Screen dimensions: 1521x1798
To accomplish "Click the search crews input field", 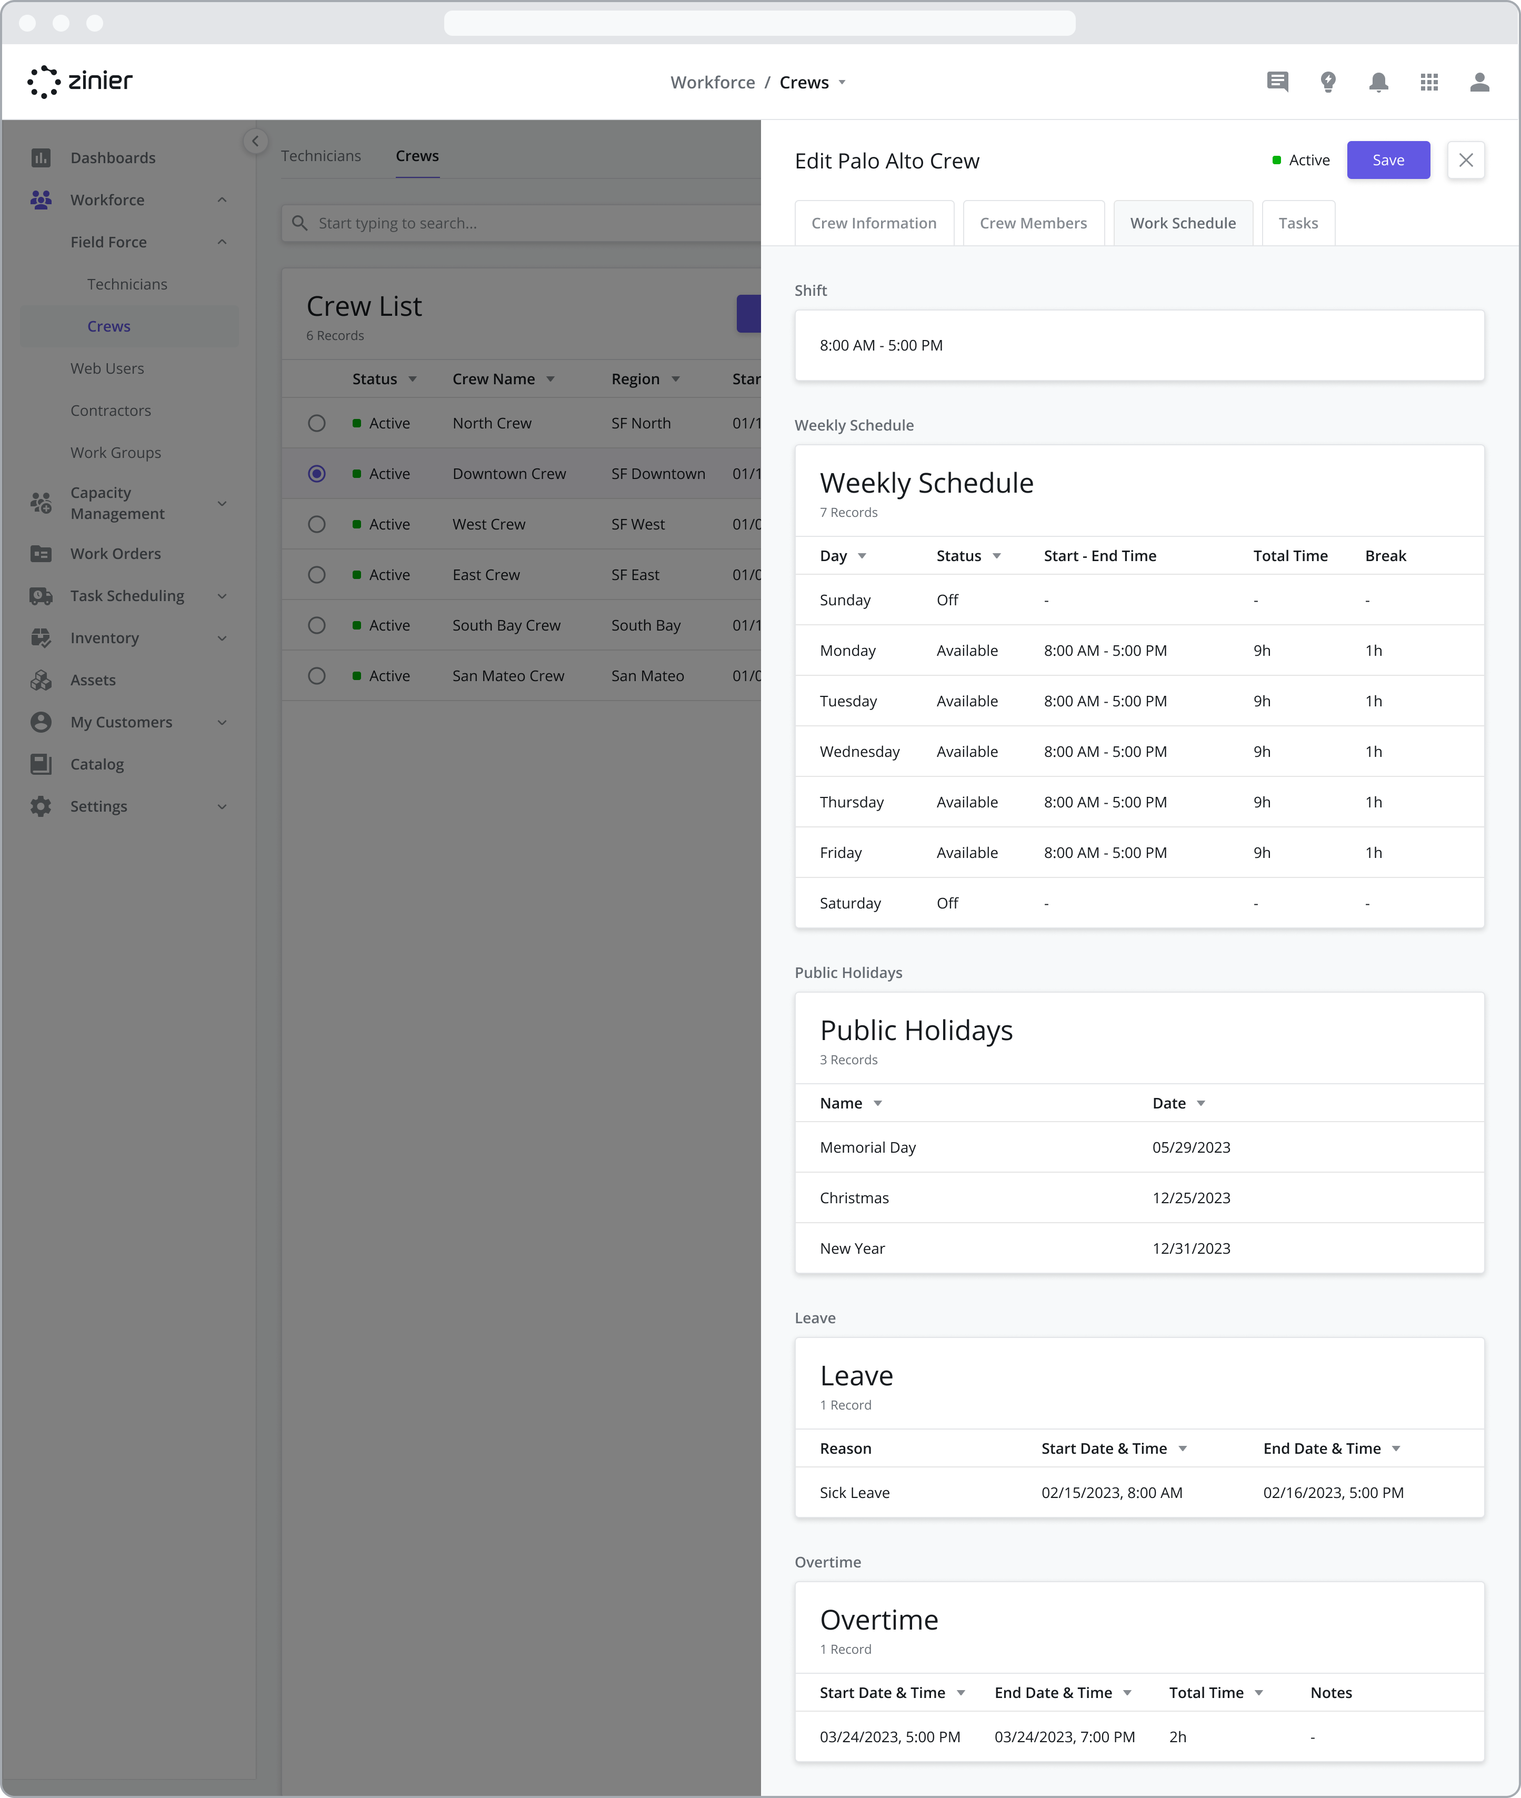I will click(521, 223).
